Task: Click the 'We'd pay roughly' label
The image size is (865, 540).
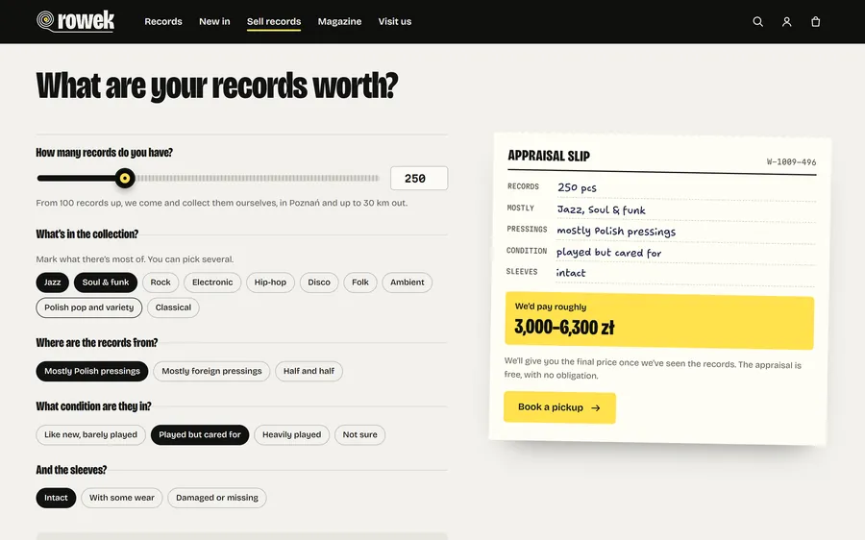Action: tap(551, 307)
